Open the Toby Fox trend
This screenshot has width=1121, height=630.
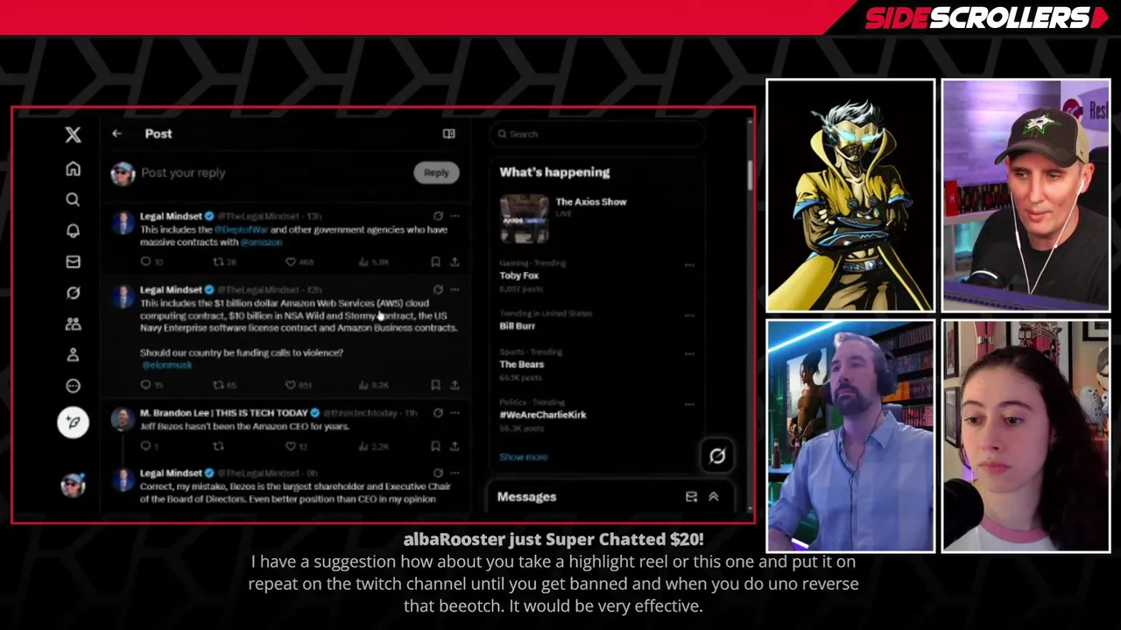coord(519,276)
